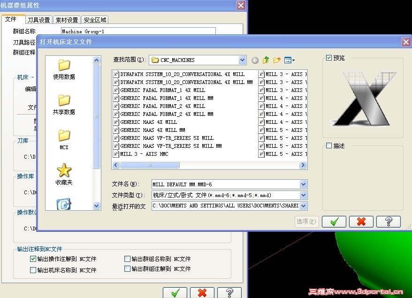Check 输出群组名称到 NC文件

(127, 259)
